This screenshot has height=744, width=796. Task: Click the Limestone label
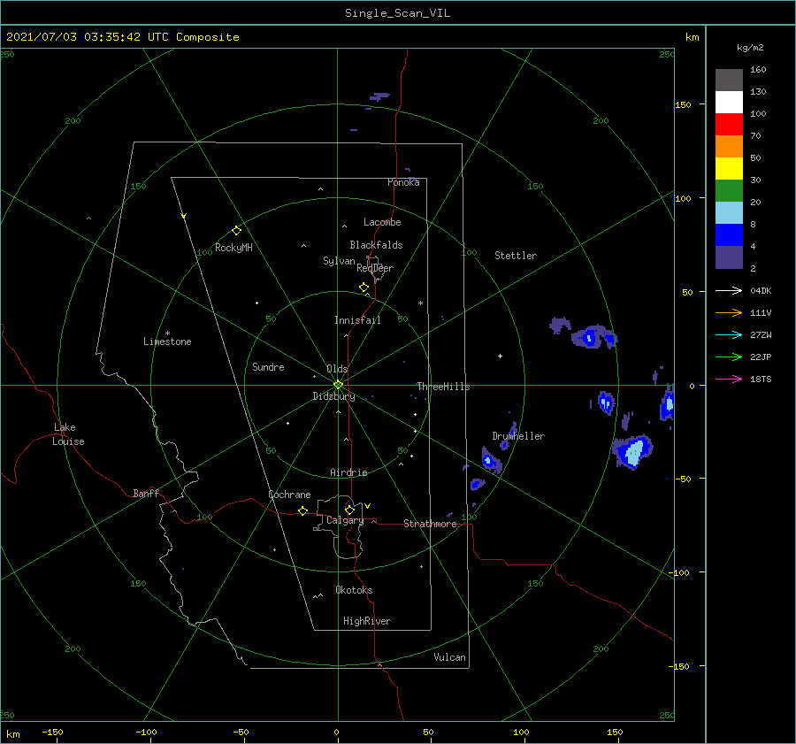pos(167,341)
